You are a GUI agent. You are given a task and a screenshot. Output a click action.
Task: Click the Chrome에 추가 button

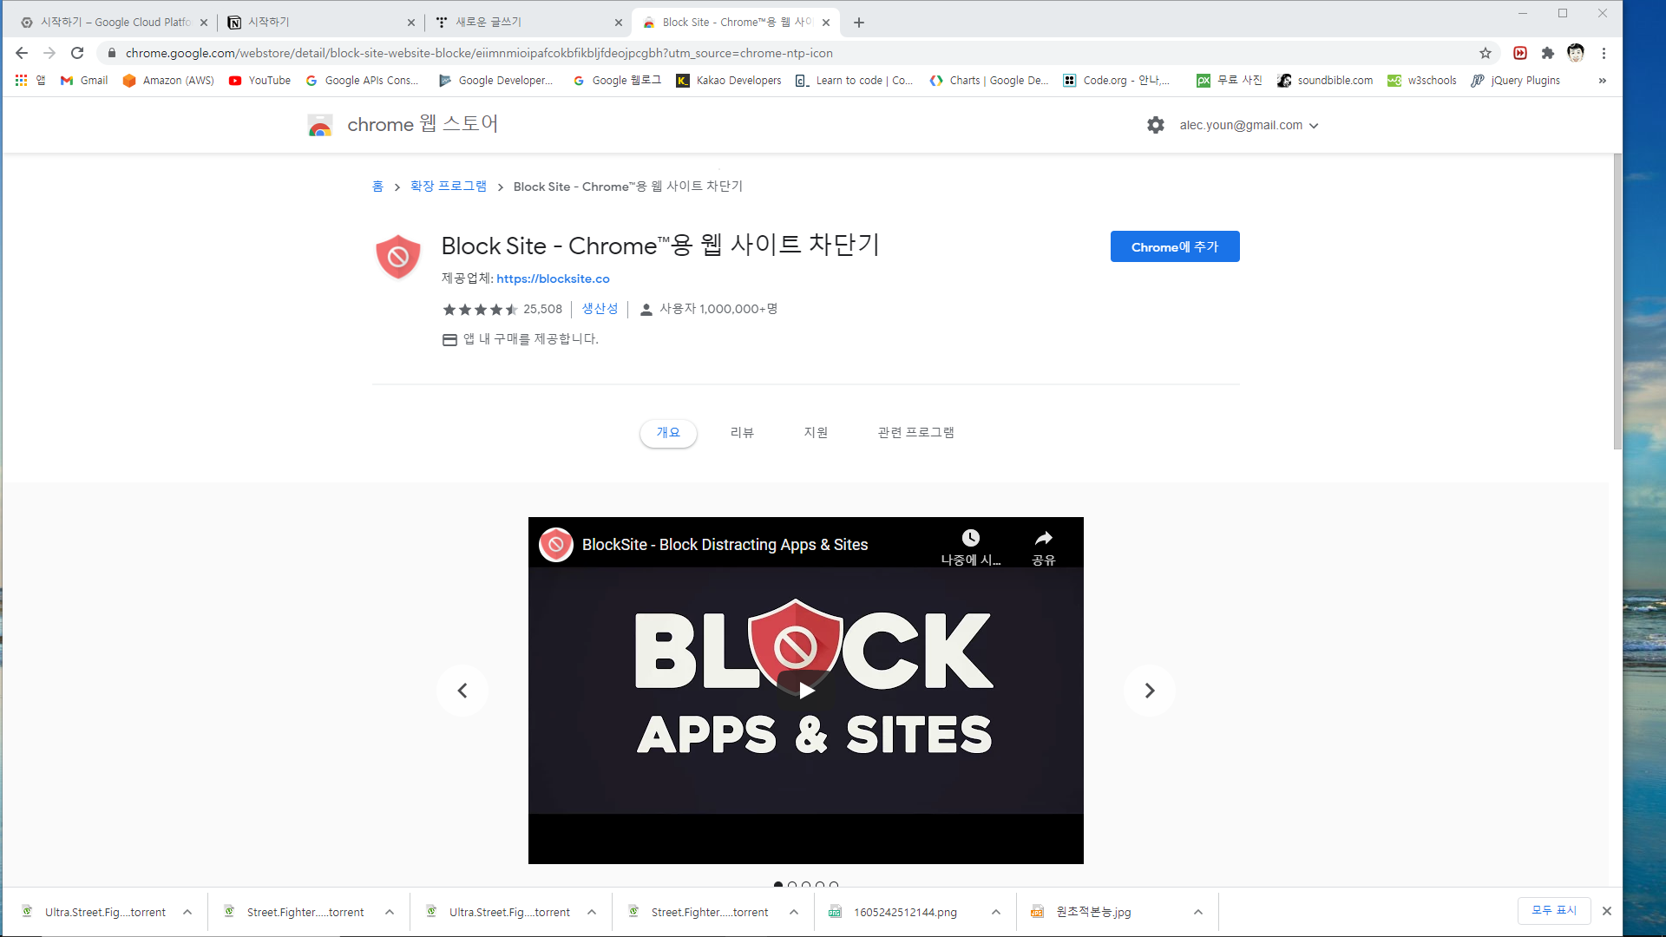[1174, 246]
